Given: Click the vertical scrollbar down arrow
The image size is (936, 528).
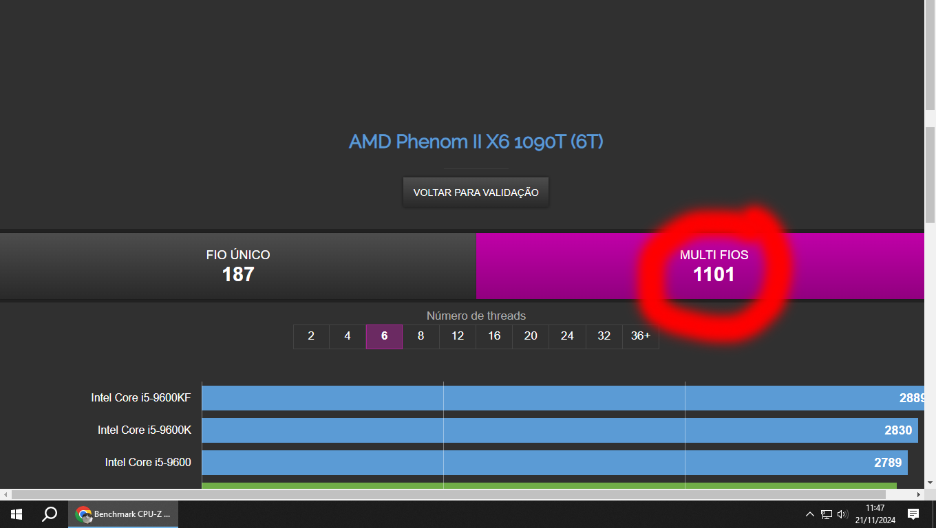Looking at the screenshot, I should tap(930, 483).
